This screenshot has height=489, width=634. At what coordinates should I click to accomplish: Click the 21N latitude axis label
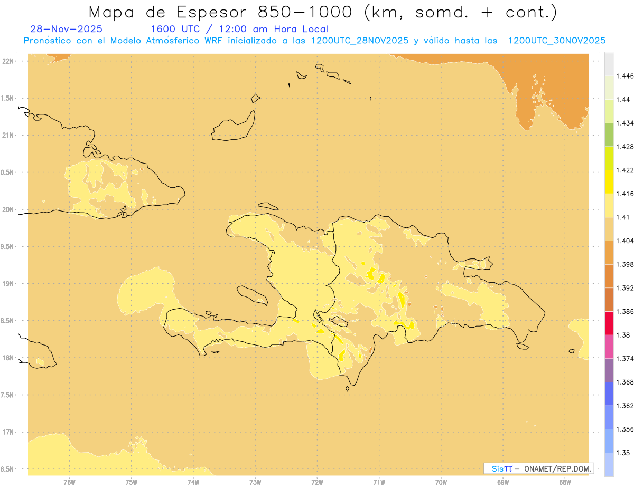coord(8,136)
